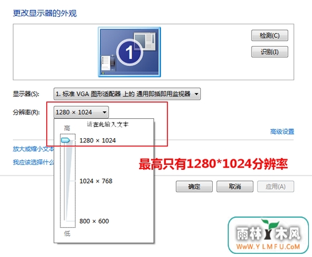
Task: Confirm with the 确定 button
Action: [194, 187]
